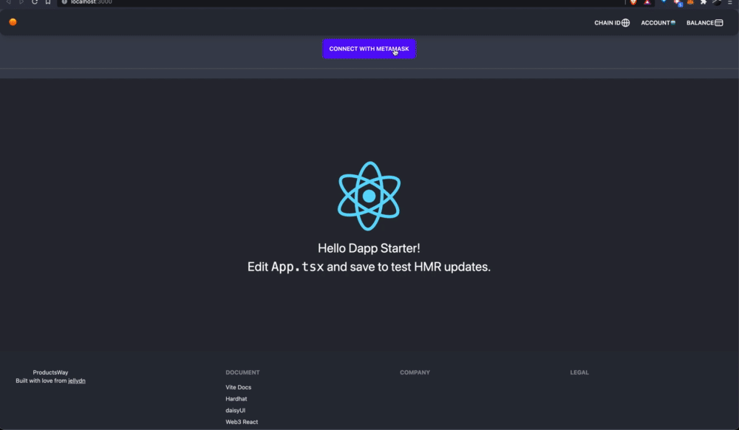Click the site info icon in address bar
The height and width of the screenshot is (430, 739).
[64, 2]
